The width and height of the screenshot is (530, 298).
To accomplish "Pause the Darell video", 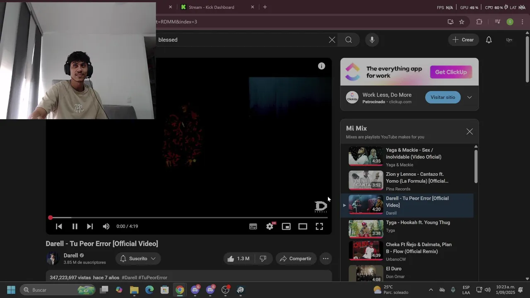I will [x=75, y=226].
